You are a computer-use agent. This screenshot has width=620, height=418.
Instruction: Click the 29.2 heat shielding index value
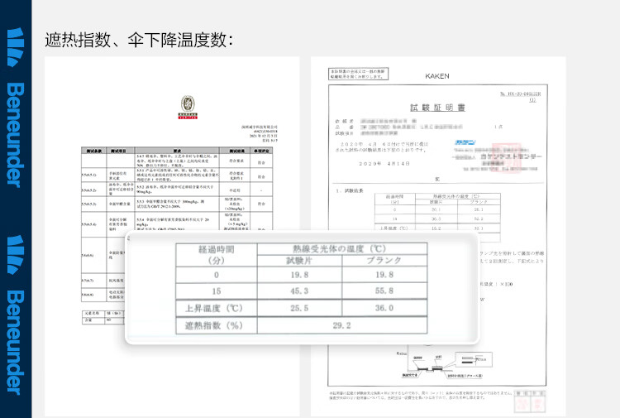342,325
